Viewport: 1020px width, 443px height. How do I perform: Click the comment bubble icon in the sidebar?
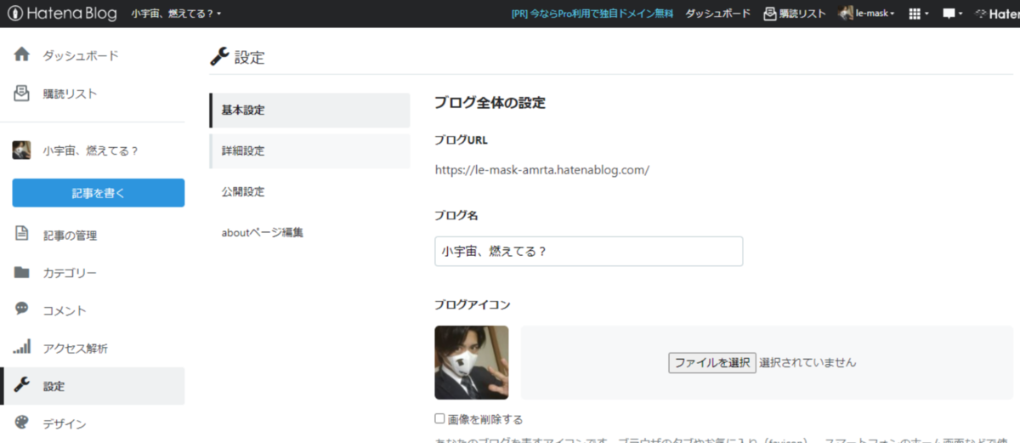click(22, 310)
